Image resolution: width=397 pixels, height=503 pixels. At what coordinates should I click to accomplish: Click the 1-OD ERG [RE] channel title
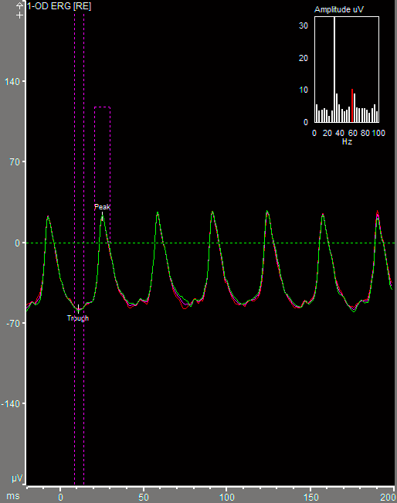59,6
